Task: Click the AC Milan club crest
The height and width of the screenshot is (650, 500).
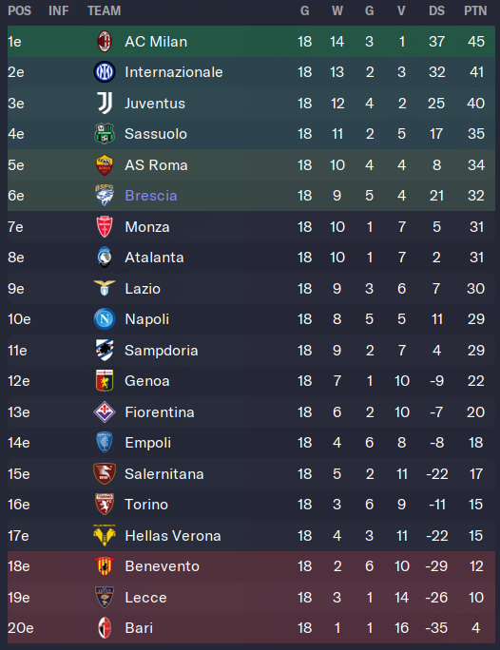Action: [x=105, y=42]
